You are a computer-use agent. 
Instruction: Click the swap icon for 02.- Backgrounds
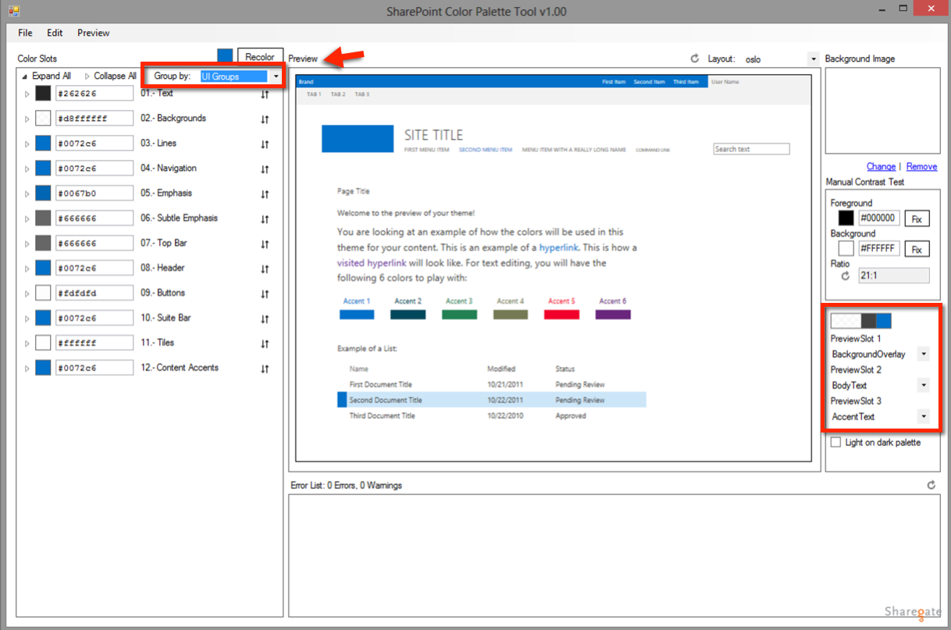click(x=265, y=119)
